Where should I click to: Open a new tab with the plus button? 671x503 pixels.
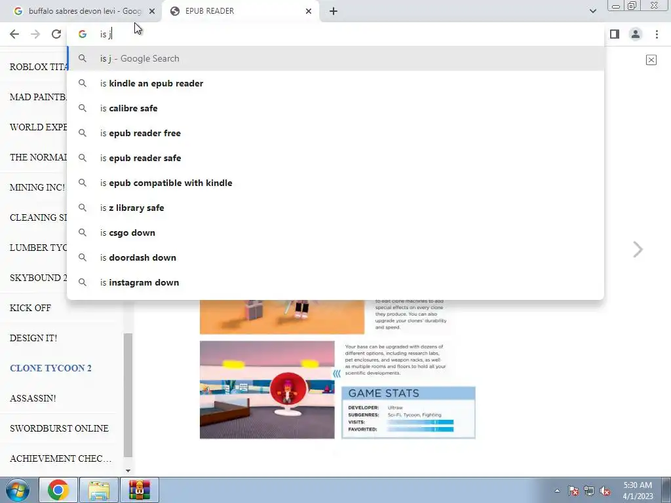[x=334, y=11]
